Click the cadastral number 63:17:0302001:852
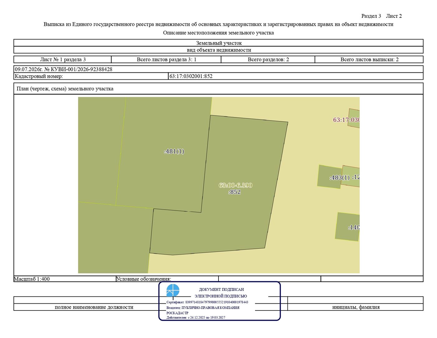 point(191,76)
